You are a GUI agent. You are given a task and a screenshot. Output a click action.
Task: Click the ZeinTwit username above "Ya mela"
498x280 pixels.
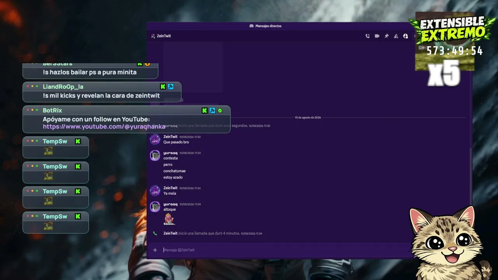(x=170, y=188)
